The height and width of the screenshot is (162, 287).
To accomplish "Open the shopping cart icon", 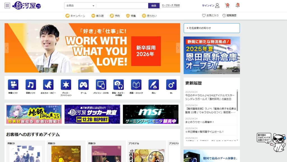I will [227, 6].
